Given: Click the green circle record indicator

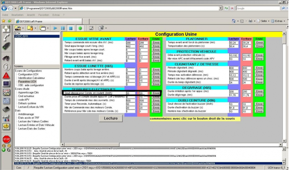Looking at the screenshot, I should click(x=80, y=28).
